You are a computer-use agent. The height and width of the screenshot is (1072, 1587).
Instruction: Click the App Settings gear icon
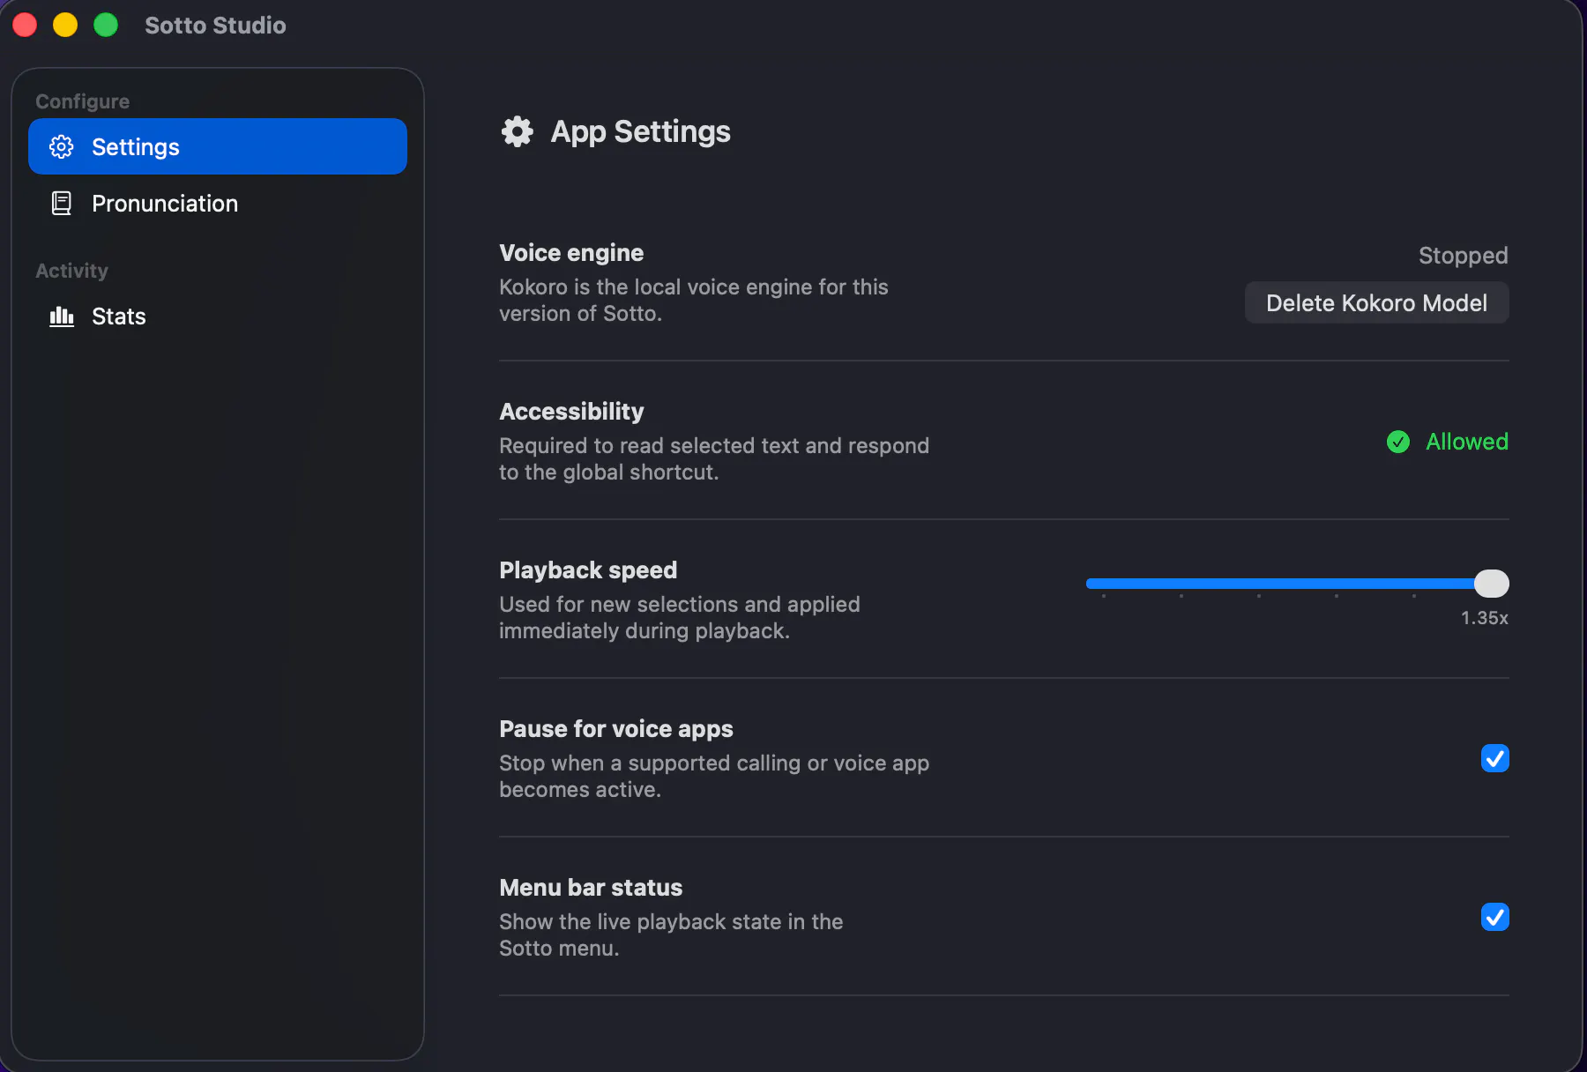tap(518, 131)
